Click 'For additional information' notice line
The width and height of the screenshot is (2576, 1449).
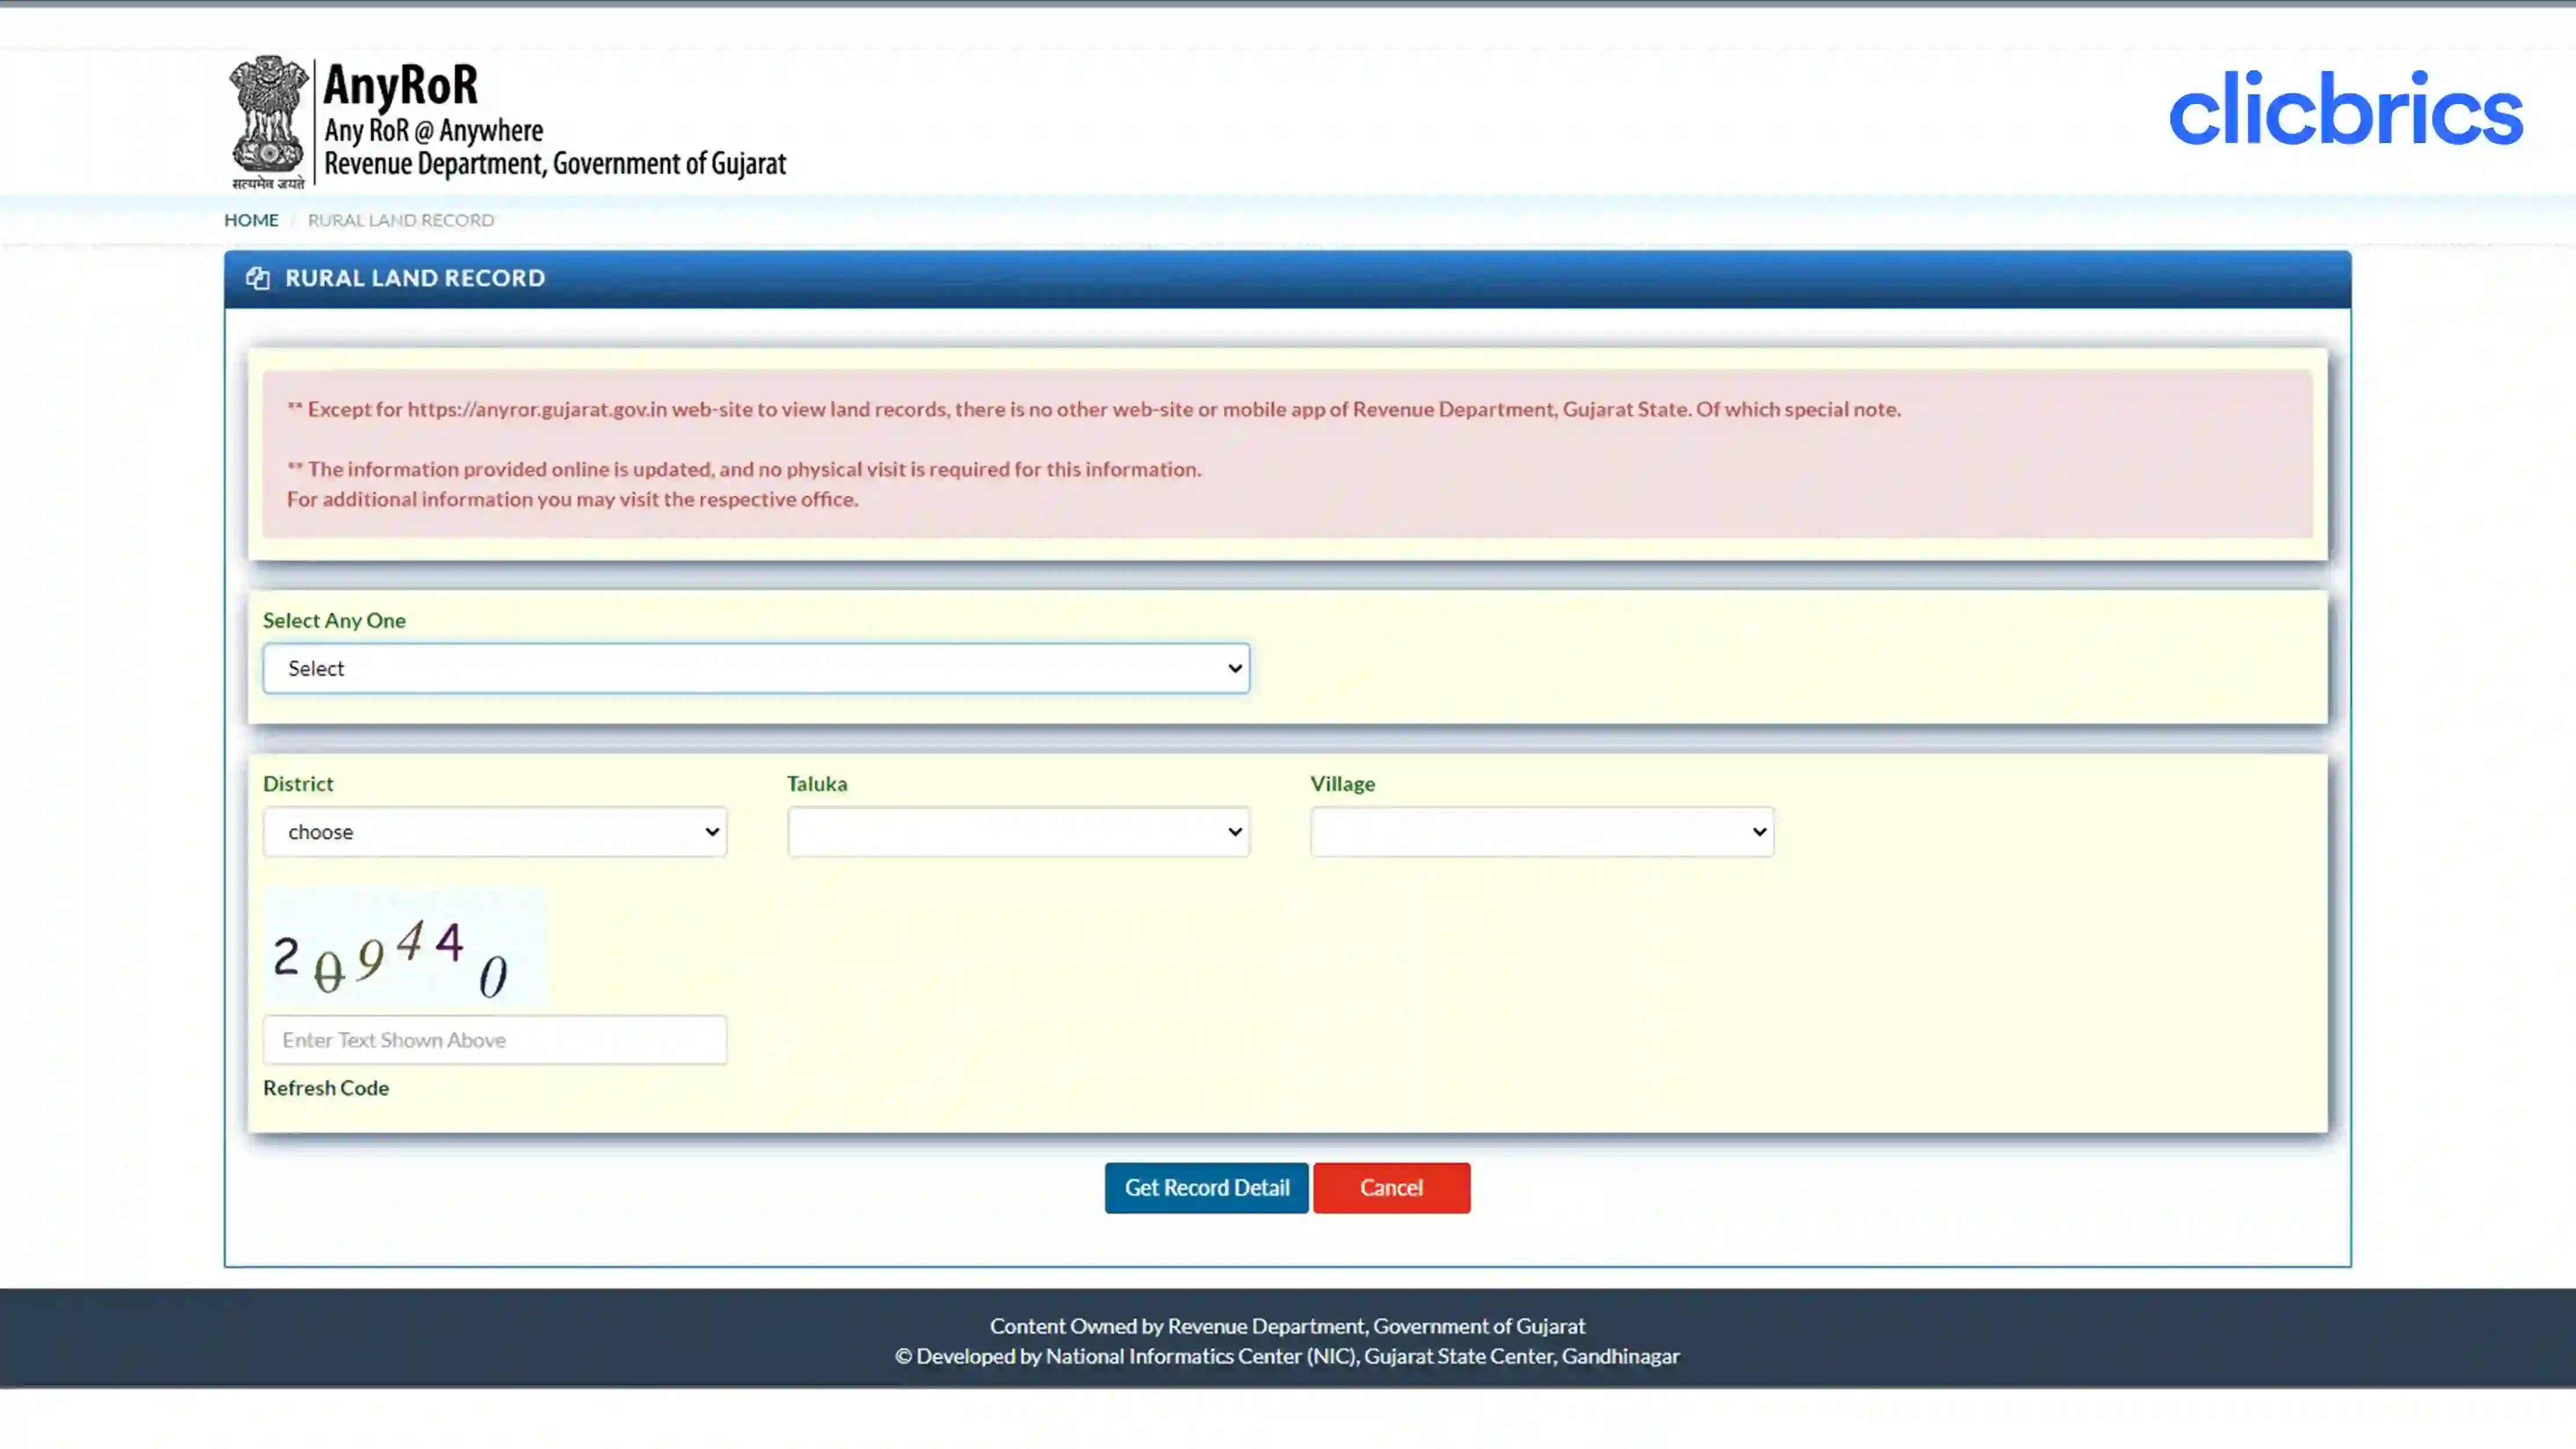(572, 499)
